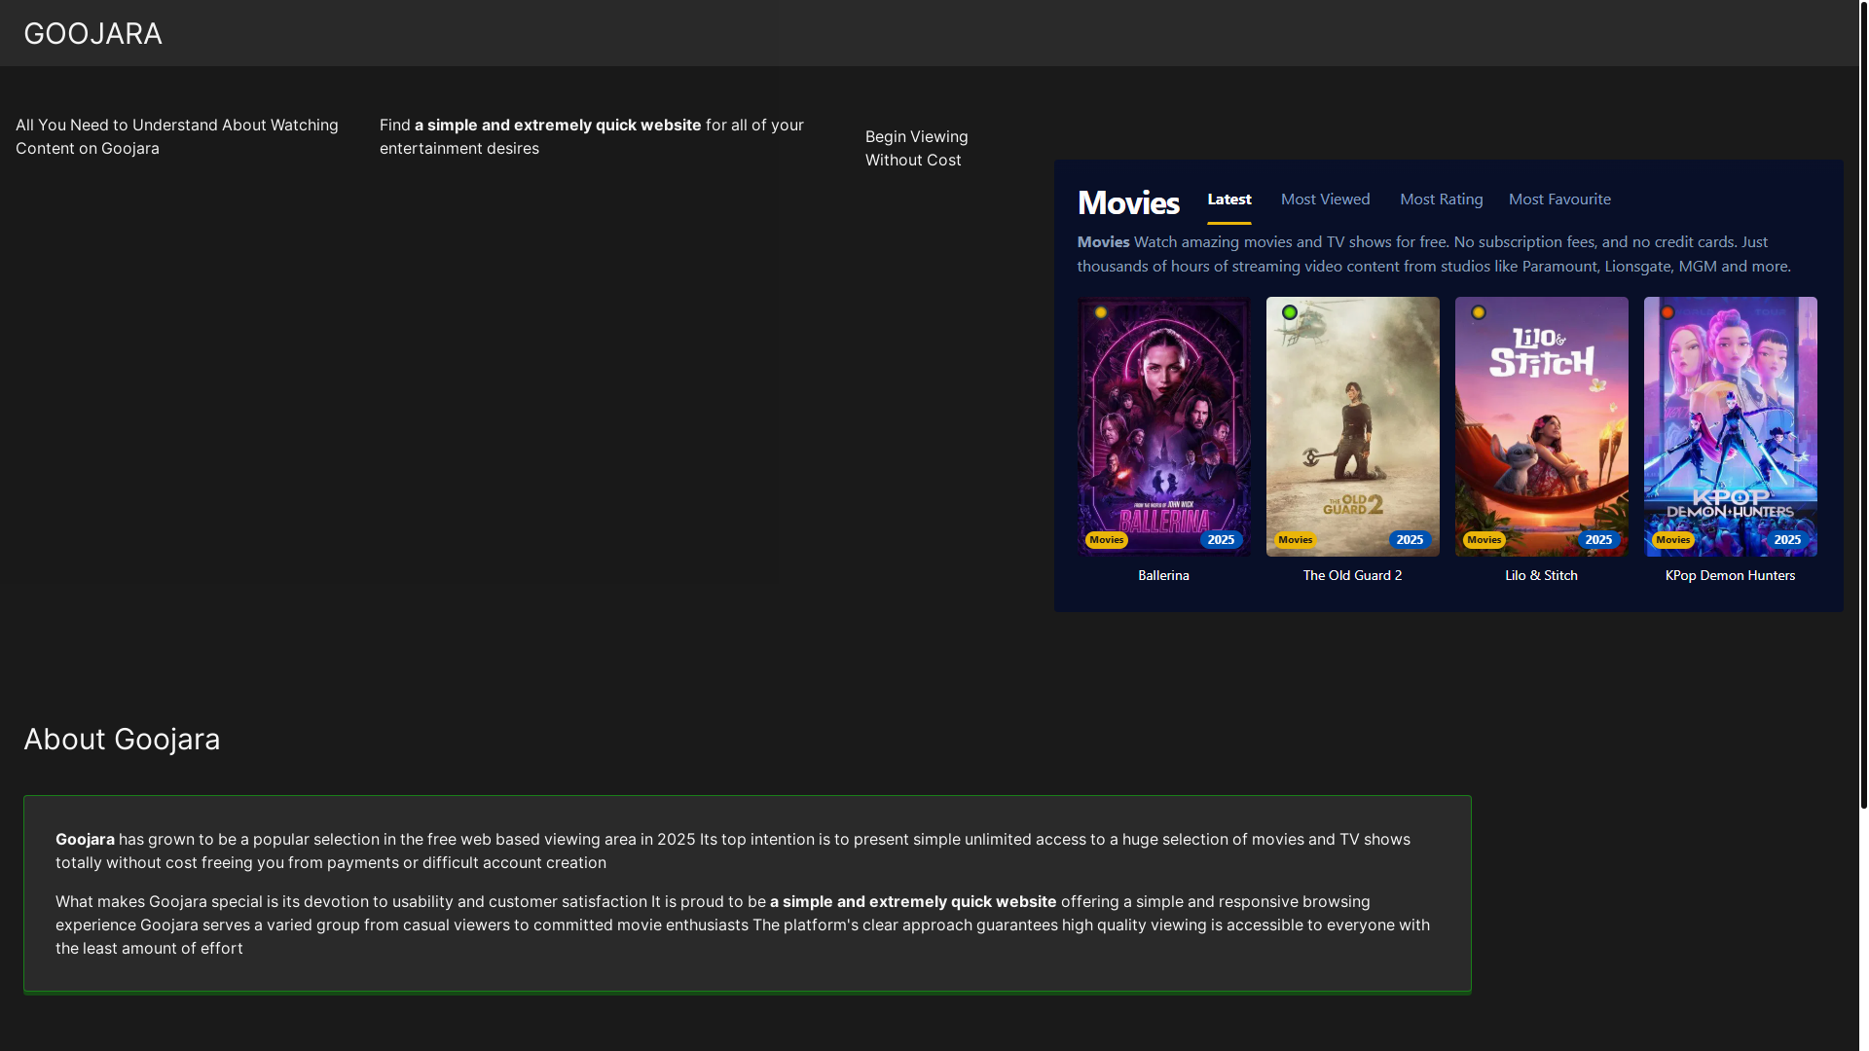Image resolution: width=1869 pixels, height=1051 pixels.
Task: Click the paragraph starting 'Goojara has grown'
Action: 733,851
